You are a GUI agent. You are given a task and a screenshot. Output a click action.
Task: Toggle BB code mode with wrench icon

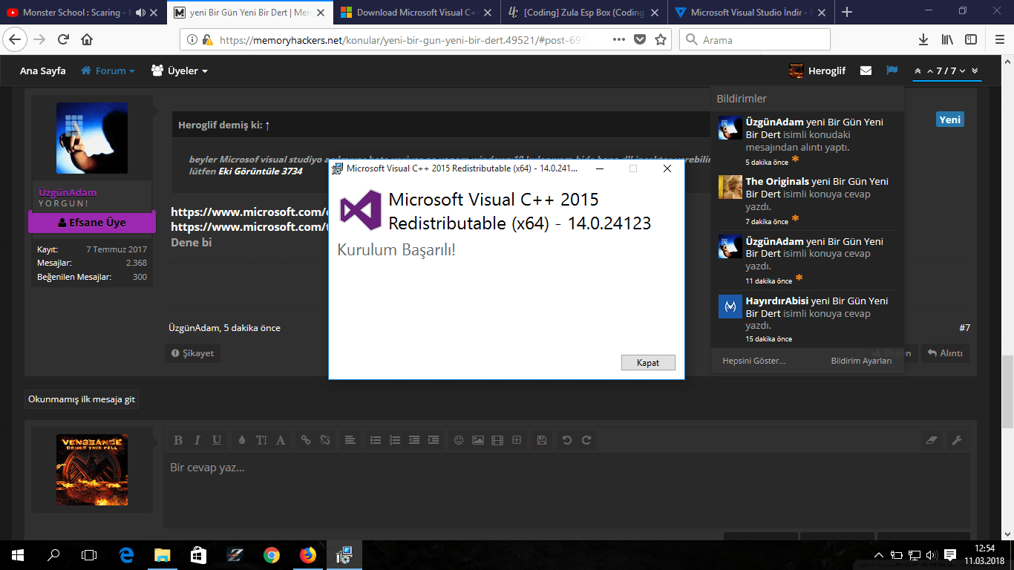957,440
